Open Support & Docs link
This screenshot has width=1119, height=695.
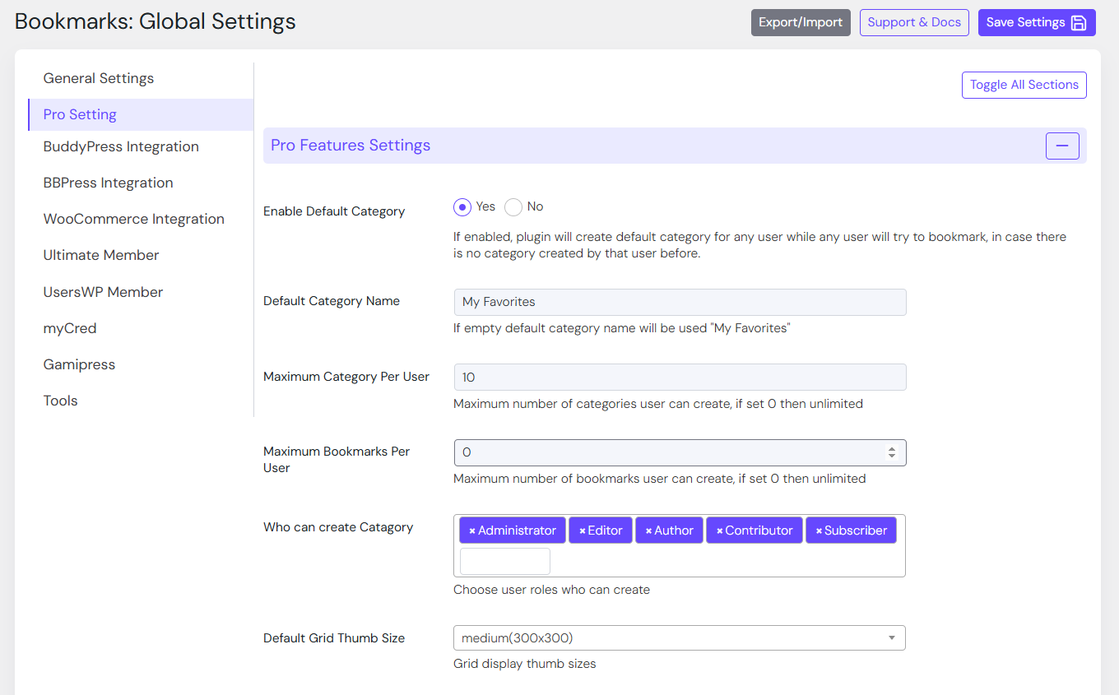(x=914, y=22)
